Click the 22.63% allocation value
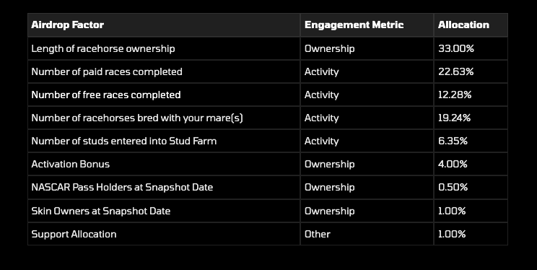Viewport: 537px width, 270px height. pos(456,71)
